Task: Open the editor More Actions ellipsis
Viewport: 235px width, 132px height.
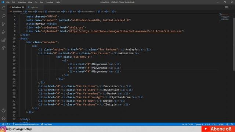Action: [231, 7]
